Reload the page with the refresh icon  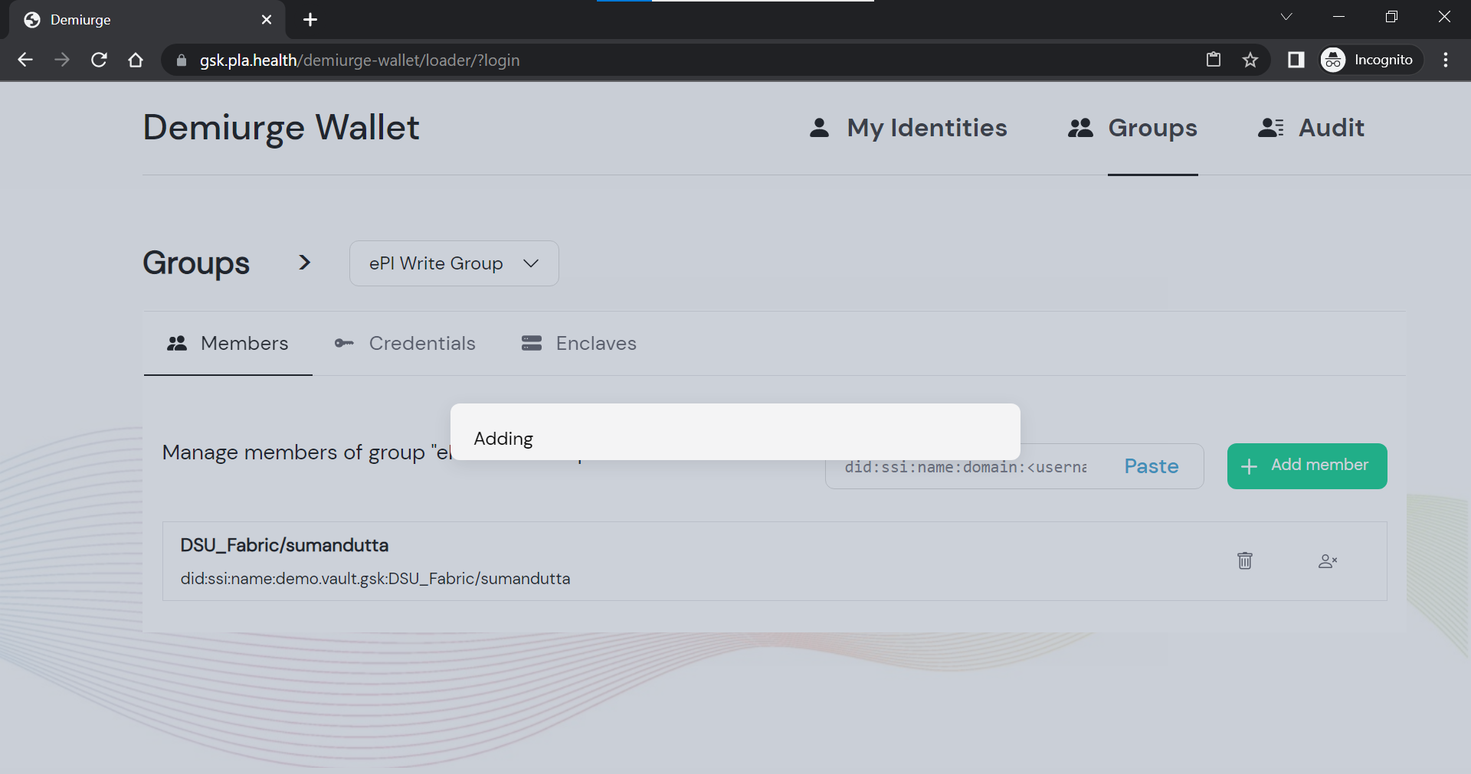tap(99, 60)
